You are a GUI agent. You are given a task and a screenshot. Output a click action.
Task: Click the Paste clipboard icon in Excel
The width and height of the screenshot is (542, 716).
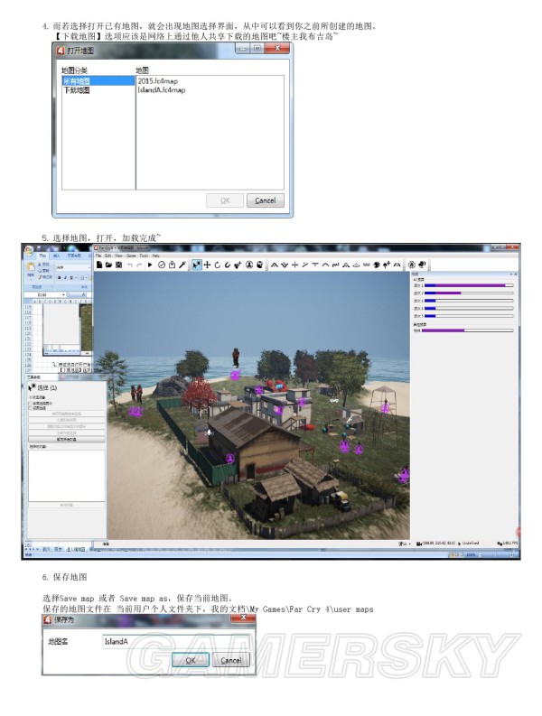pos(31,266)
